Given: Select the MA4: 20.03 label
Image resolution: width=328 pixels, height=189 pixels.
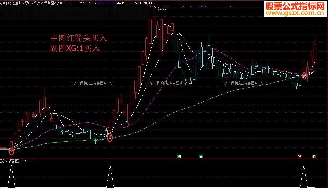Looking at the screenshot, I should pos(143,3).
